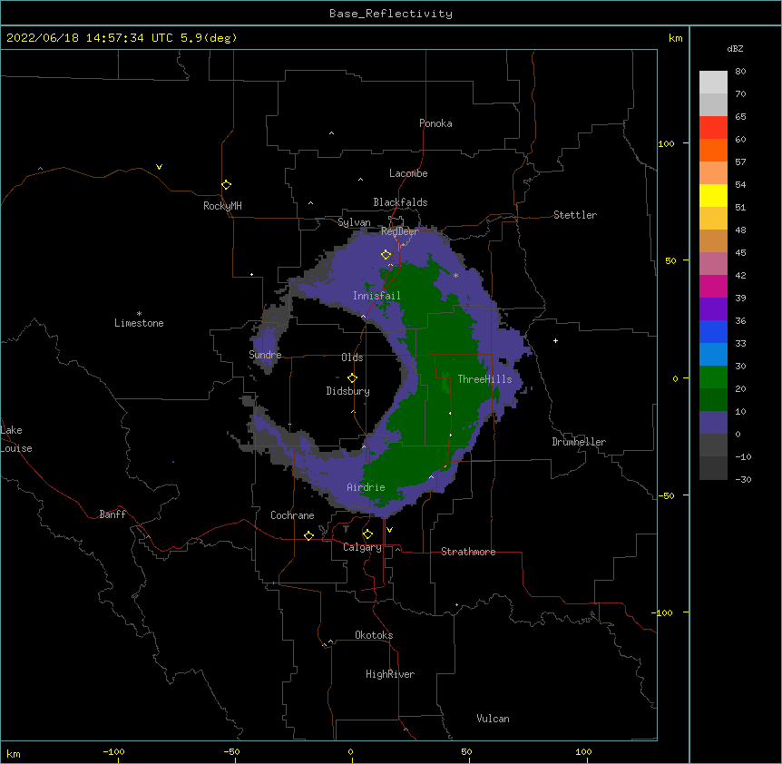Image resolution: width=782 pixels, height=764 pixels.
Task: Click the 80 value on the dBZ scale
Action: pyautogui.click(x=740, y=72)
